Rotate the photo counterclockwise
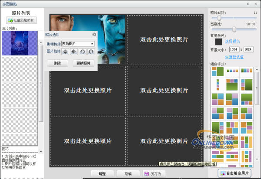Screen dimensions: 261x179 (82, 52)
